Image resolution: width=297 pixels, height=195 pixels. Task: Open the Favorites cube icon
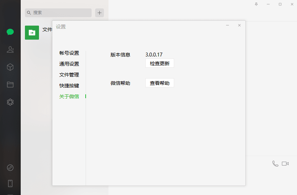coord(10,67)
